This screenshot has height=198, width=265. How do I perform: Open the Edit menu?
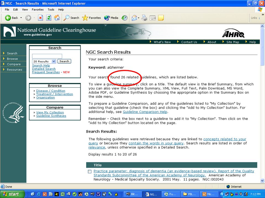[15, 10]
